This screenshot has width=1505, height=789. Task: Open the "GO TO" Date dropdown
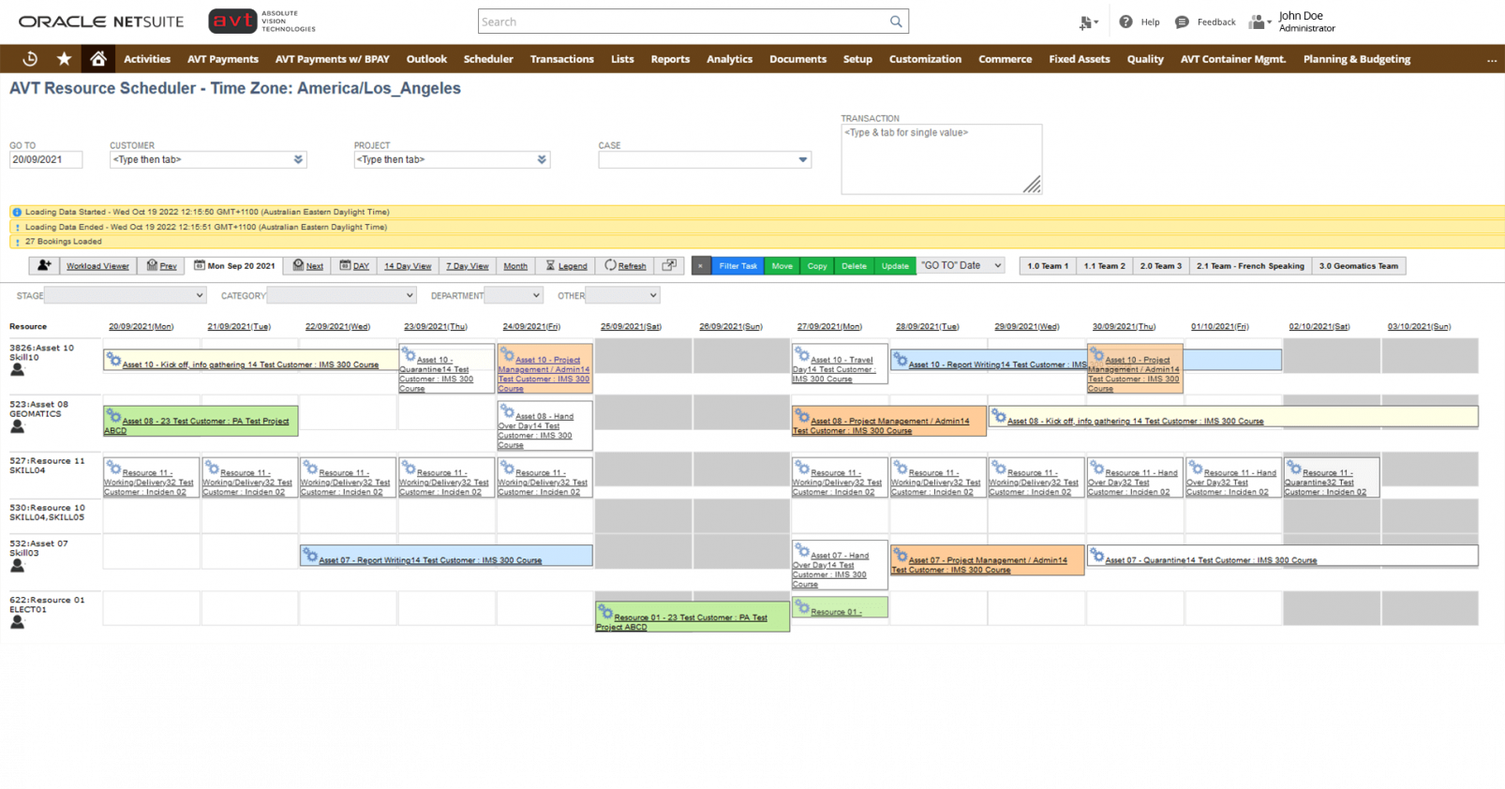point(961,266)
